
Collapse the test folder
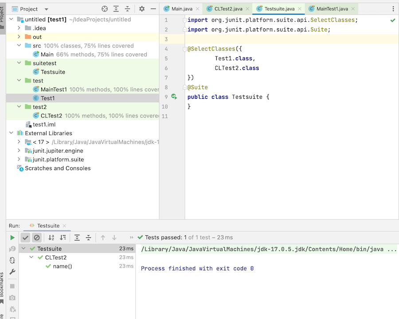[x=19, y=81]
